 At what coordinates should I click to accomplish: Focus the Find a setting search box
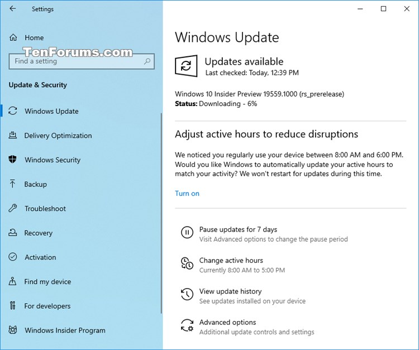pyautogui.click(x=82, y=61)
